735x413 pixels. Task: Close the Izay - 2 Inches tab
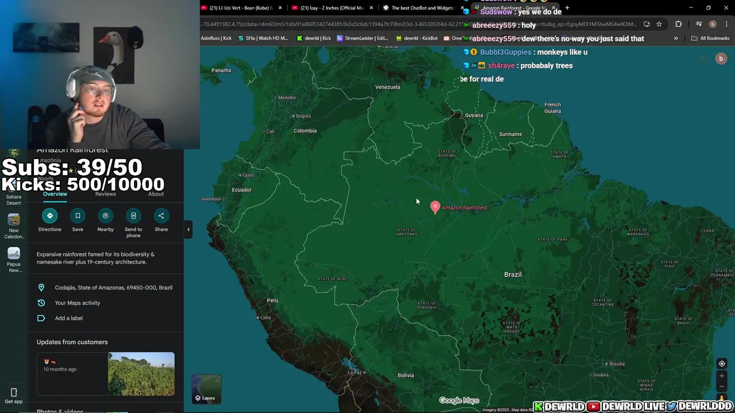pyautogui.click(x=372, y=8)
